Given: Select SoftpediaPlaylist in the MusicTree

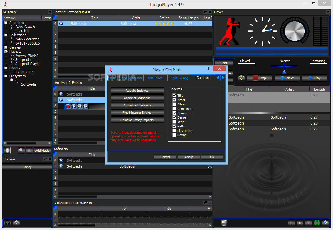Looking at the screenshot, I should point(28,64).
